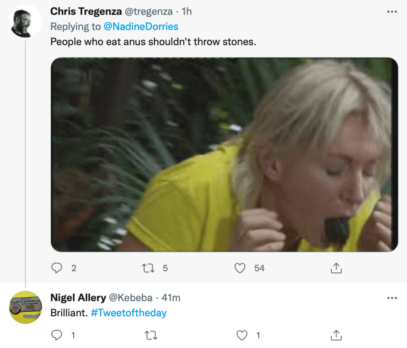
Task: Open the 41m timestamp on Nigel's tweet
Action: 171,298
